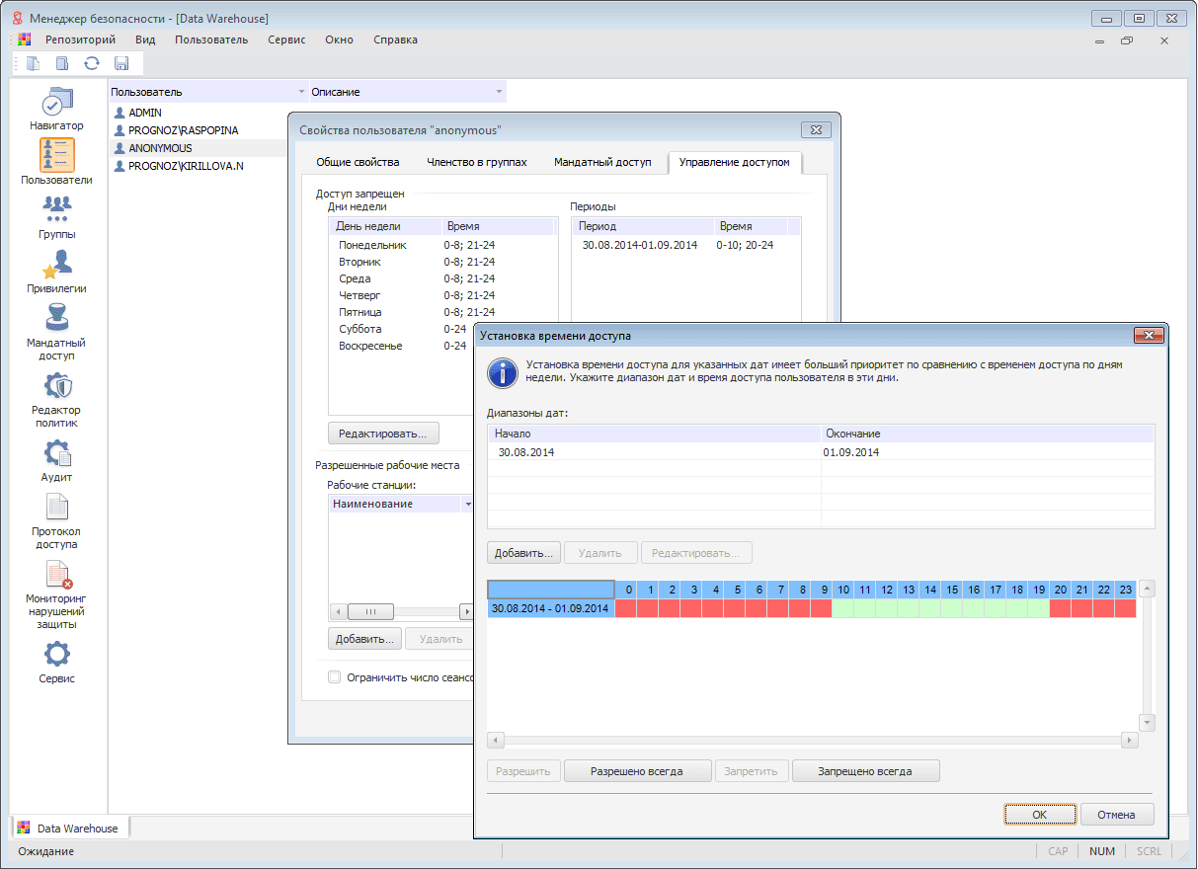
Task: Open the Привилегии section icon
Action: point(56,265)
